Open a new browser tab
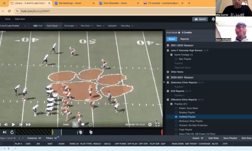252x151 pixels. point(189,3)
